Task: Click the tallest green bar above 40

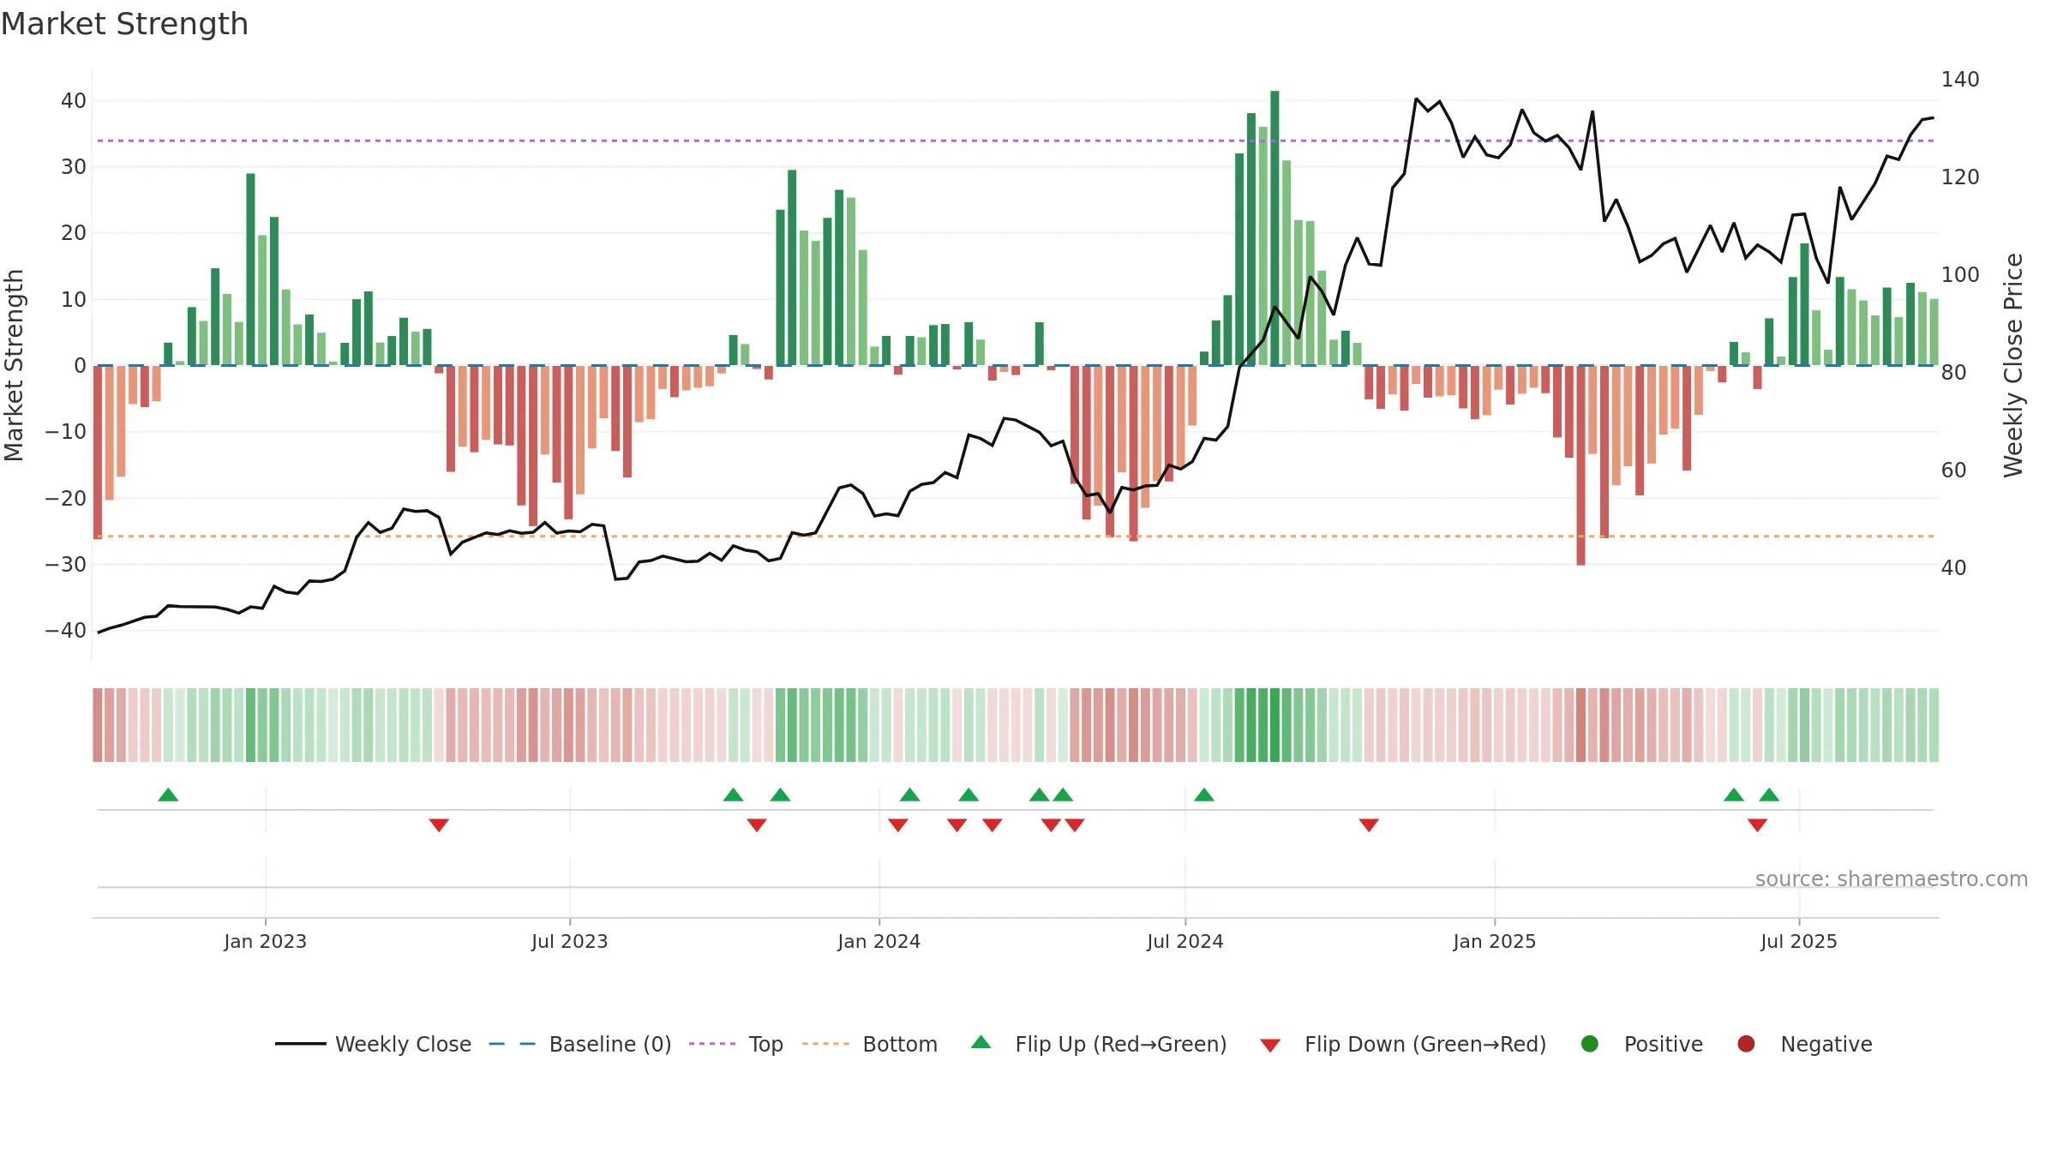Action: 1274,228
